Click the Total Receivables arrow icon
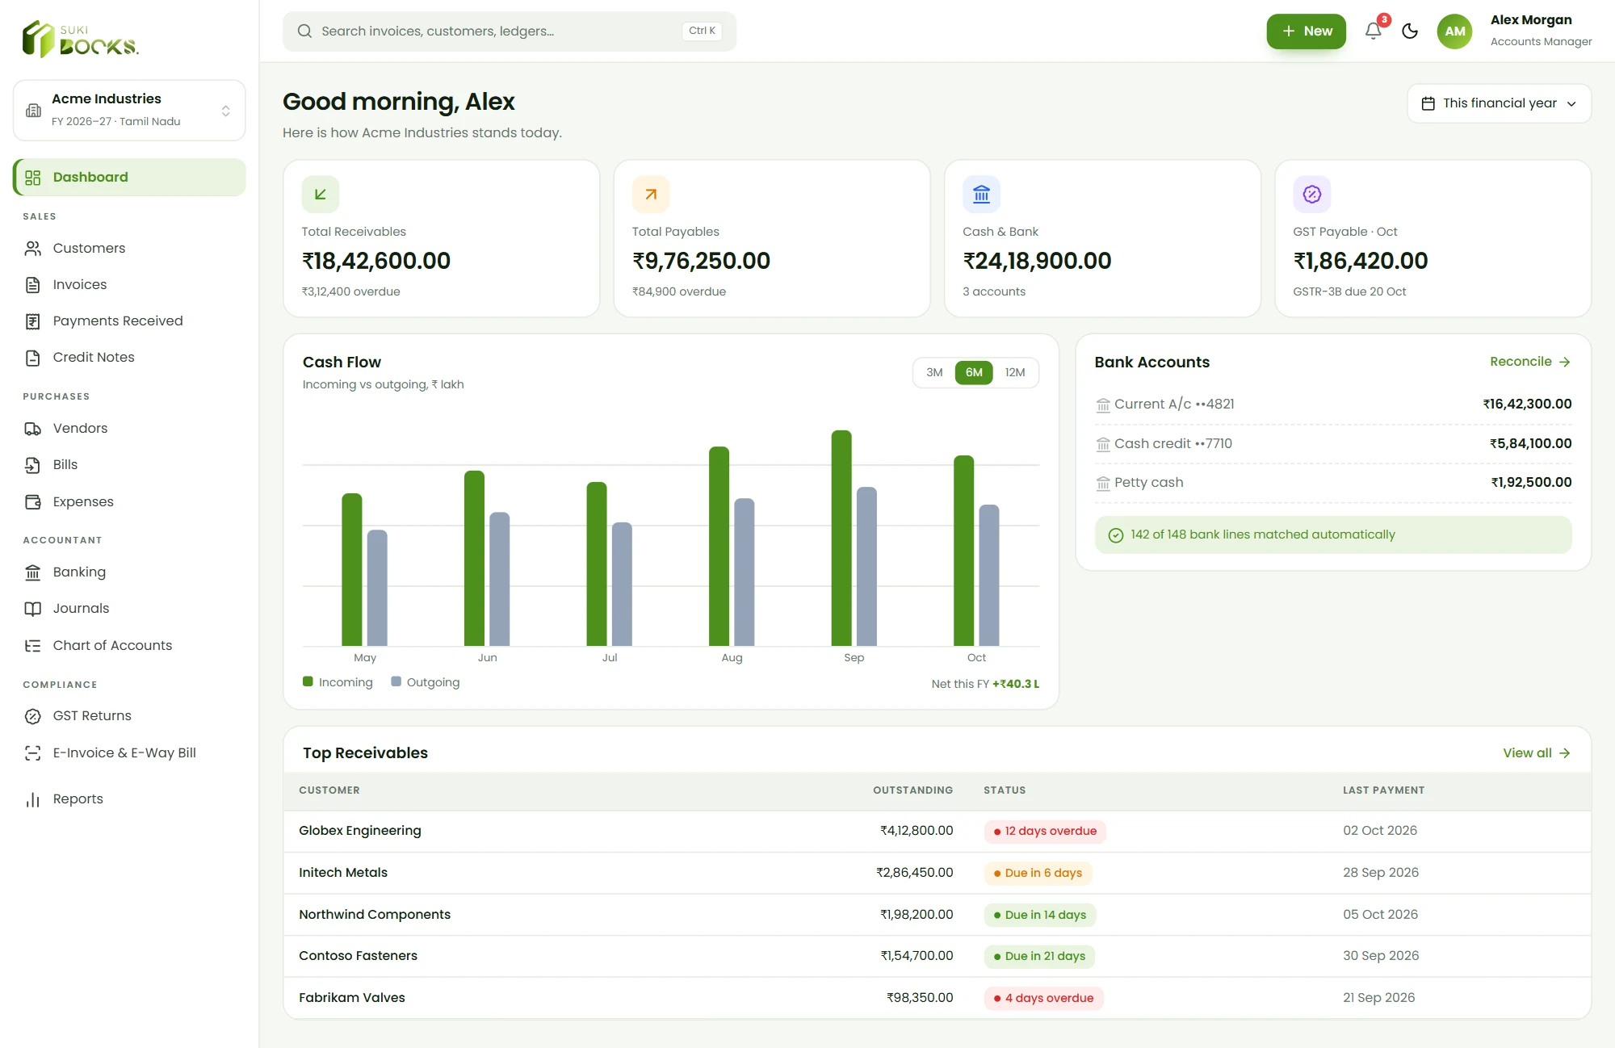 click(x=321, y=194)
